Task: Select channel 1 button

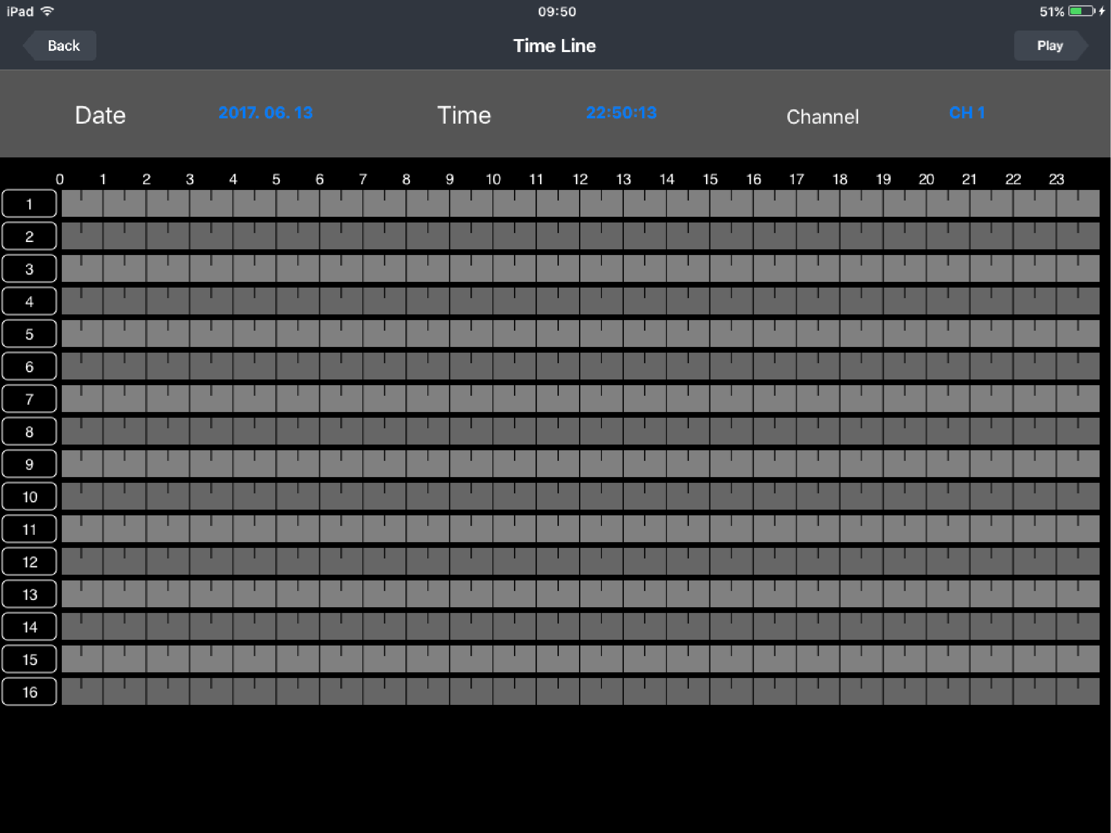Action: coord(29,203)
